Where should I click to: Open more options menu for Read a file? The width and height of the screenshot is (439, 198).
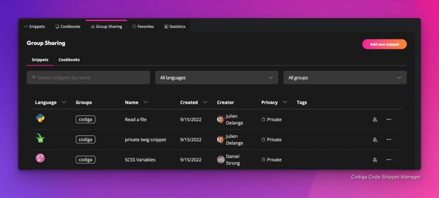(x=389, y=120)
